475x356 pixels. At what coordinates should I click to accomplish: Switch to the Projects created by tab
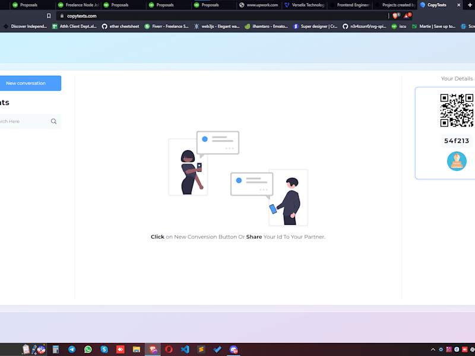[x=395, y=5]
